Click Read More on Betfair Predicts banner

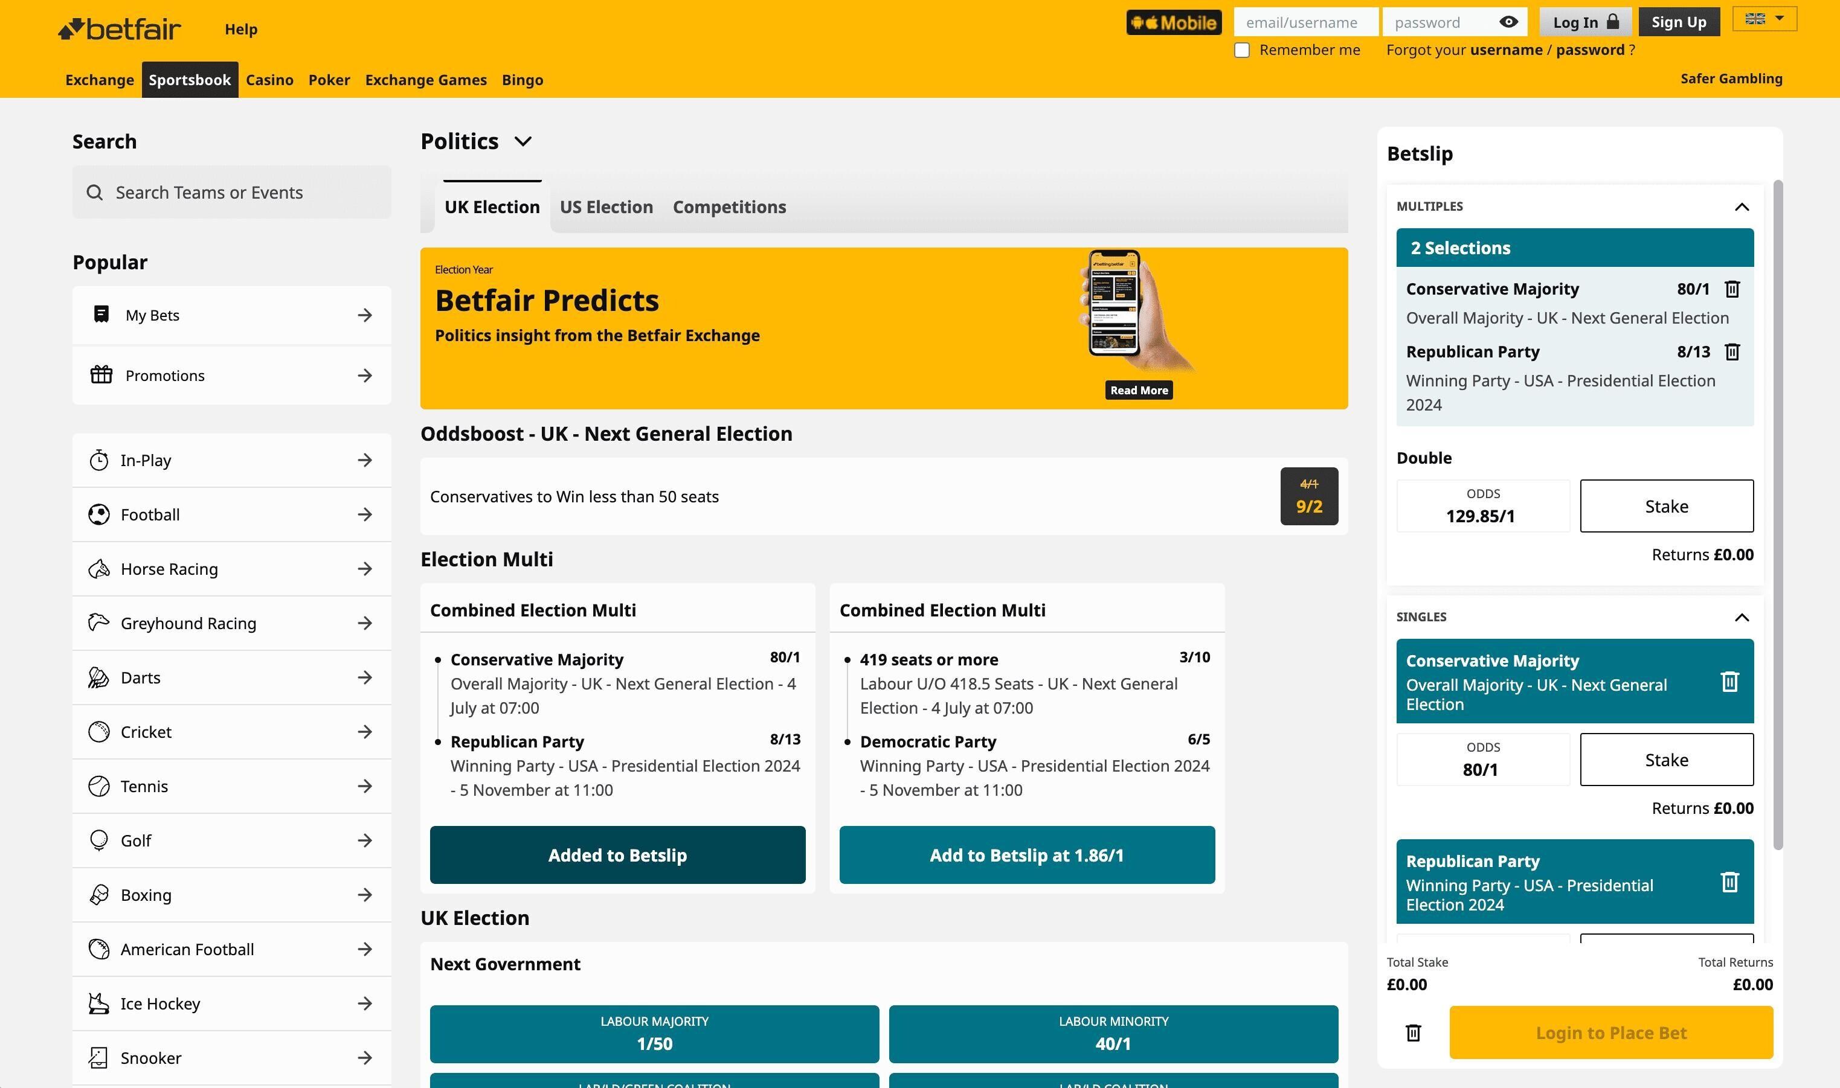tap(1139, 390)
